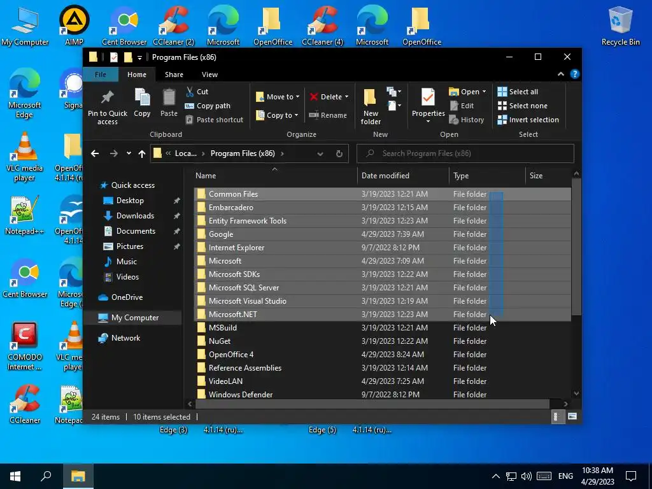Click ENG language indicator in tray
Image resolution: width=652 pixels, height=489 pixels.
click(565, 476)
